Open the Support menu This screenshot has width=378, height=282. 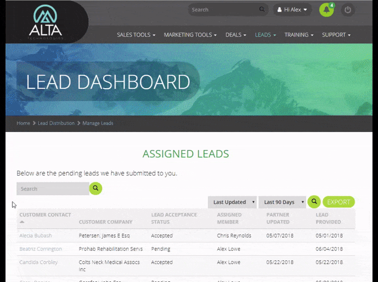pos(336,35)
